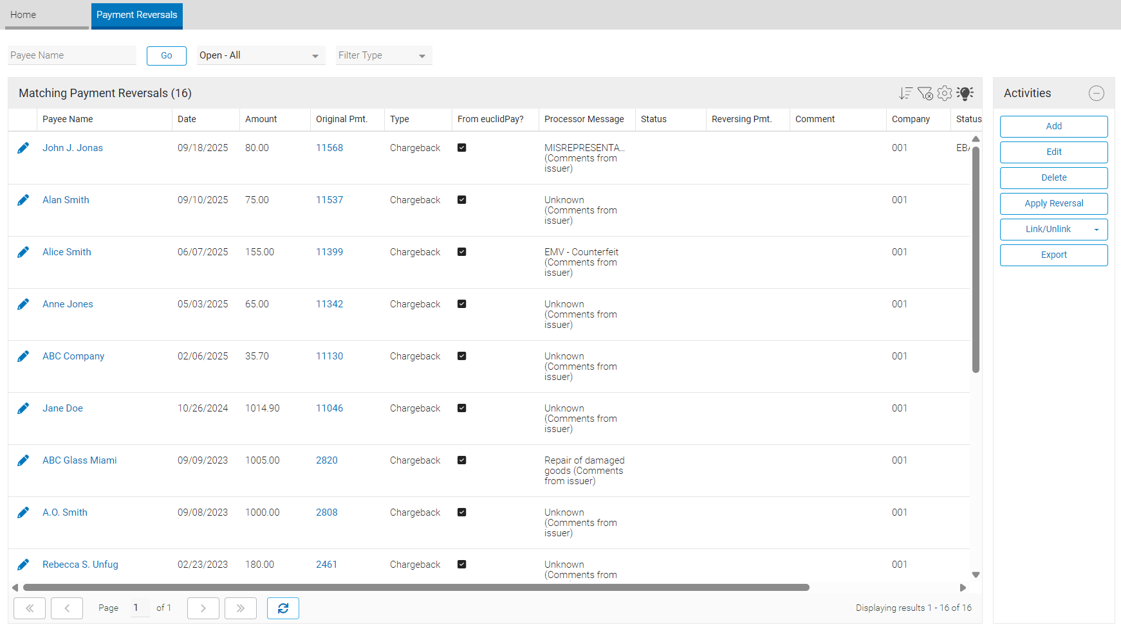Click the vertical scrollbar thumb of grid
1121x625 pixels.
click(x=976, y=259)
